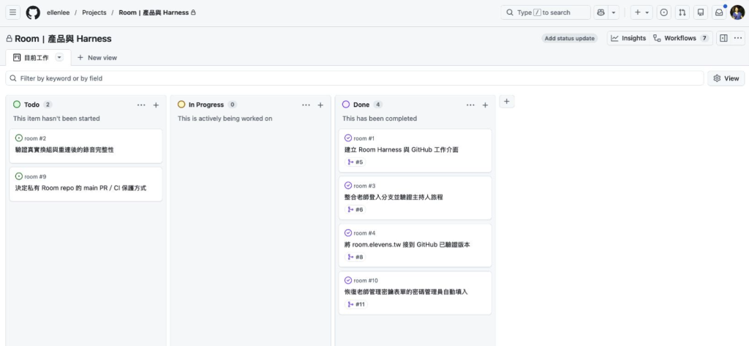
Task: Navigate to Projects breadcrumb
Action: (x=94, y=12)
